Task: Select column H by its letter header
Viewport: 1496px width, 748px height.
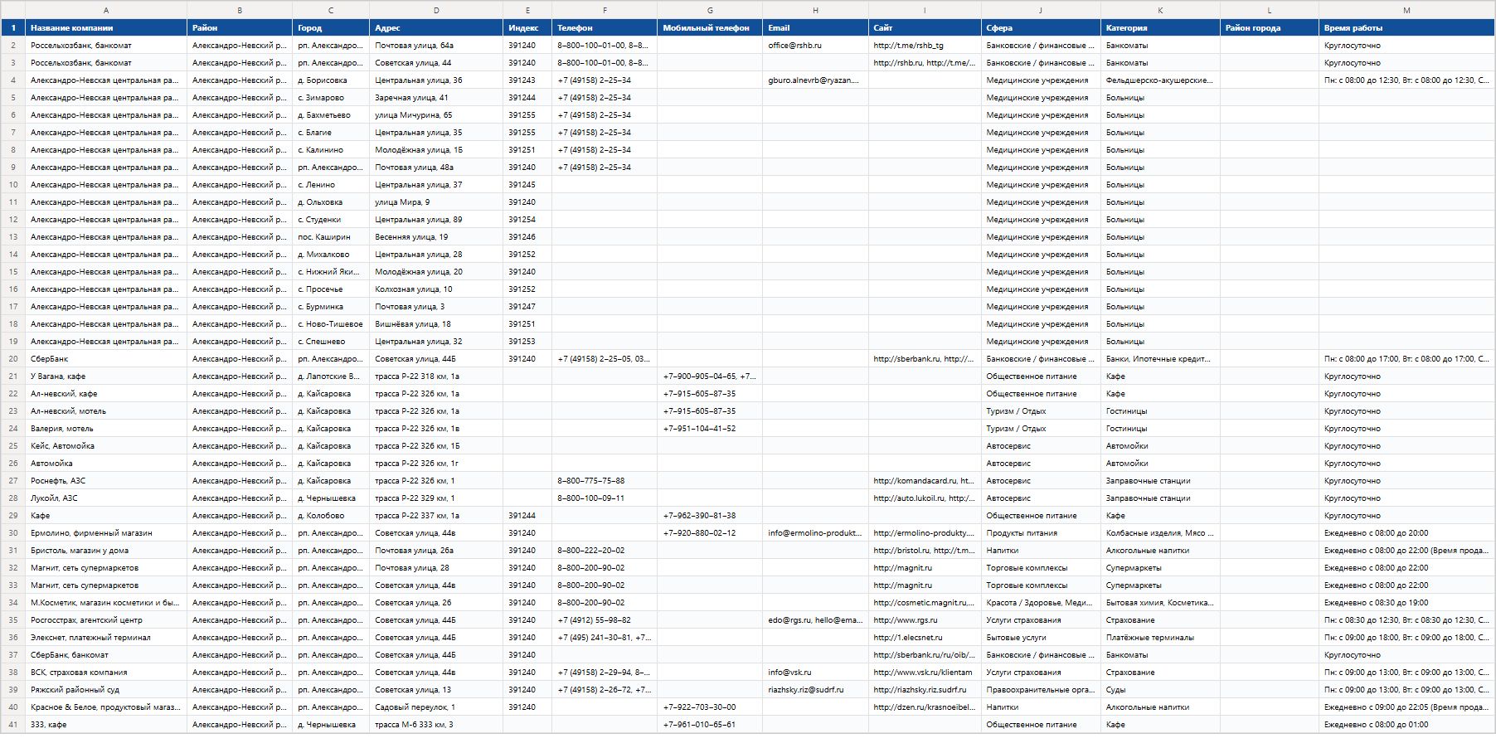Action: pyautogui.click(x=815, y=10)
